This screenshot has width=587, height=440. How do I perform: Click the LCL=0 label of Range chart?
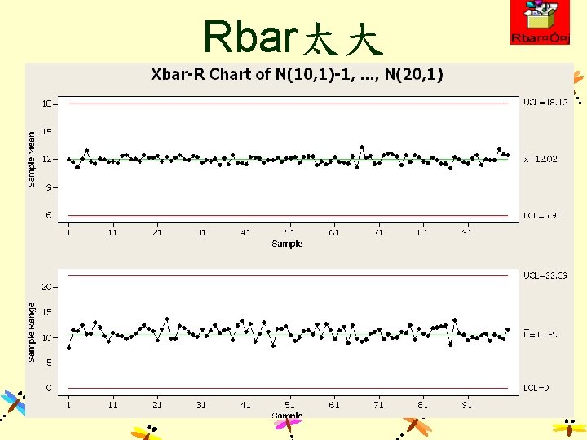click(536, 388)
